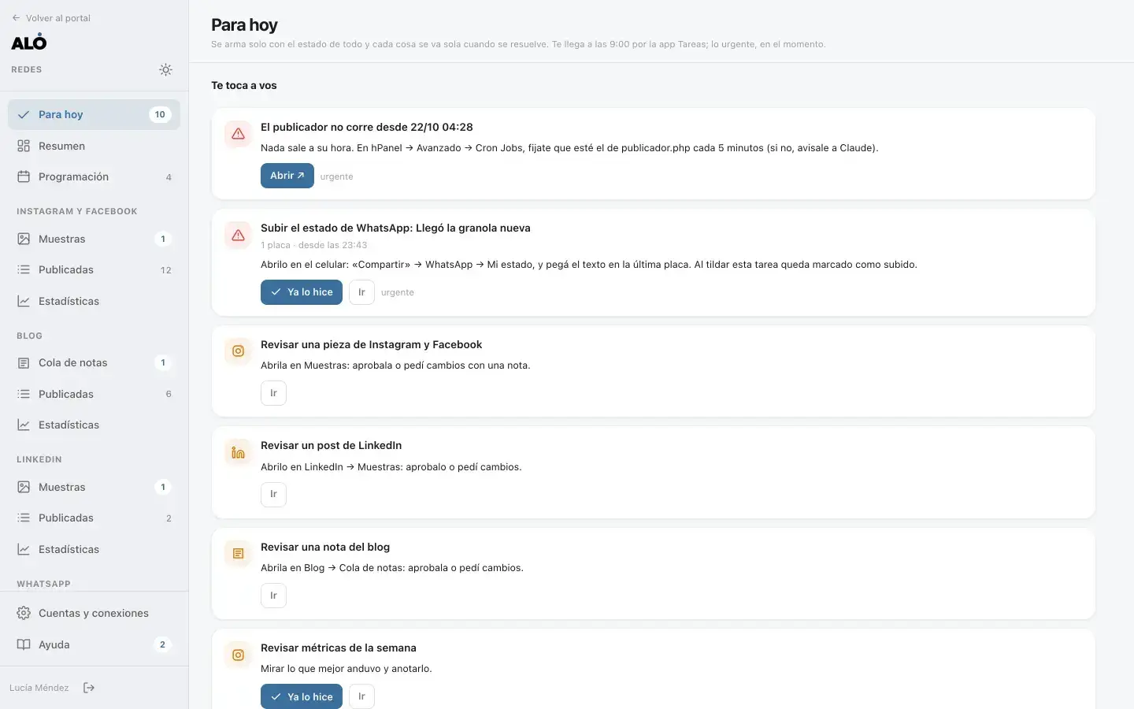
Task: Click the ALO logo in the sidebar
Action: (x=29, y=43)
